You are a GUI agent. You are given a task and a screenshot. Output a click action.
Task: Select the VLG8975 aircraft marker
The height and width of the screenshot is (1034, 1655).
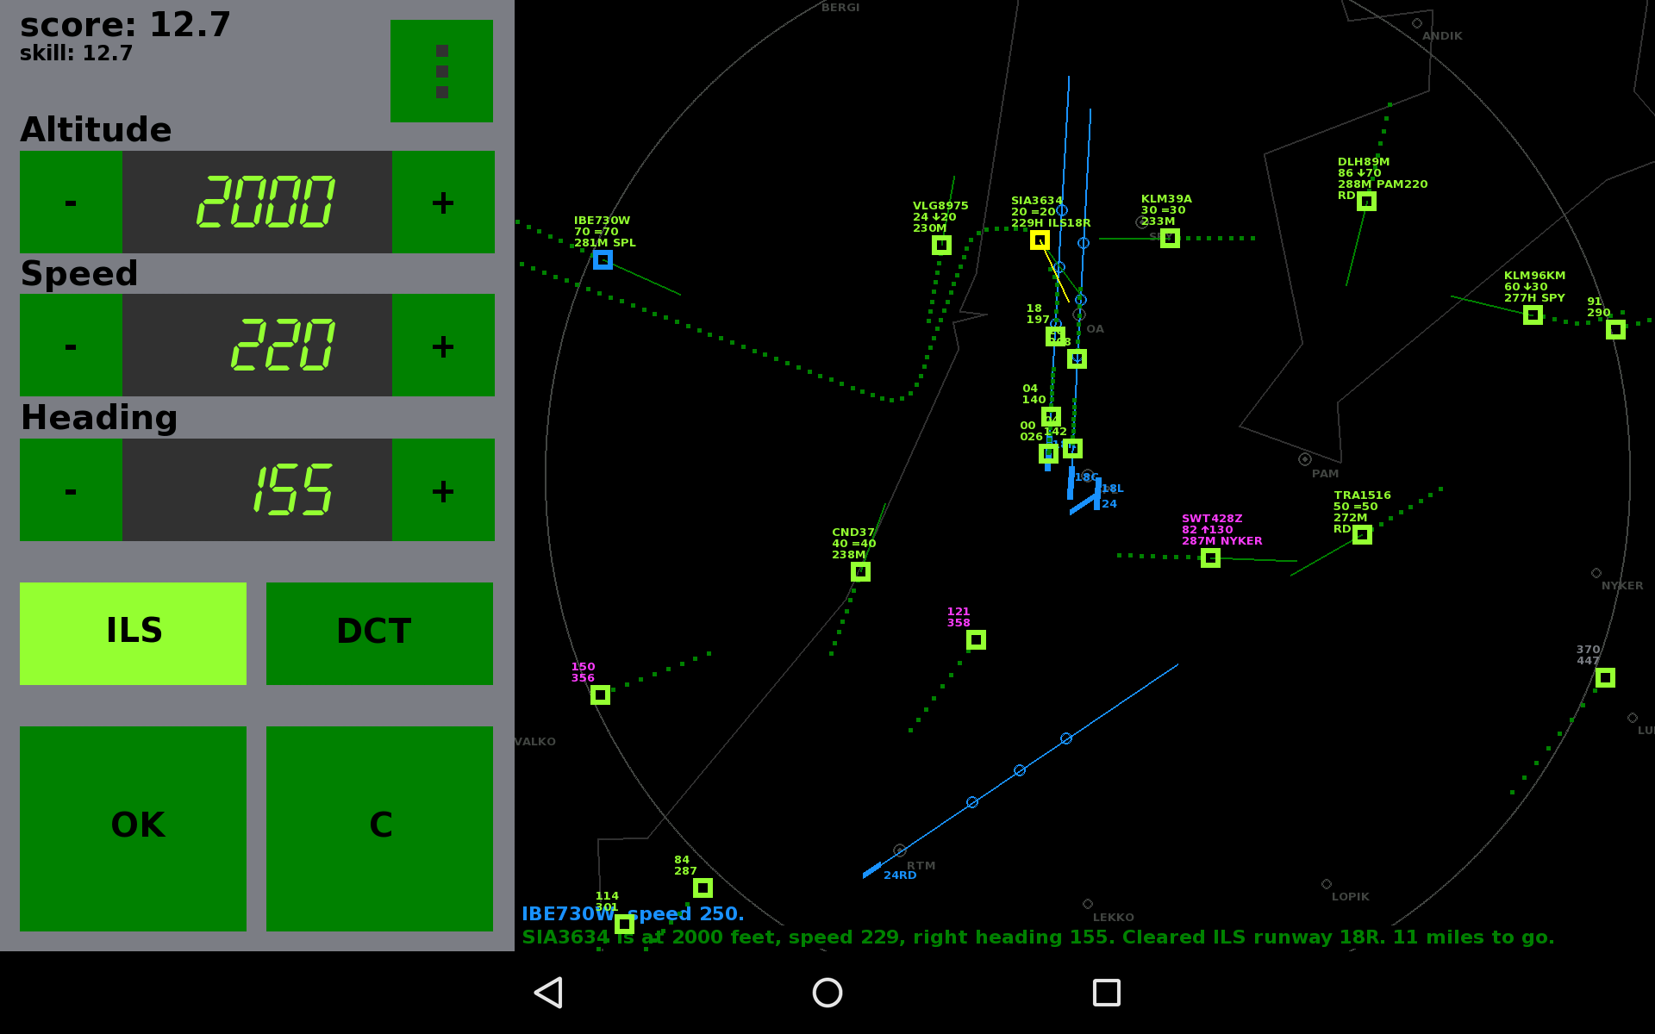941,246
